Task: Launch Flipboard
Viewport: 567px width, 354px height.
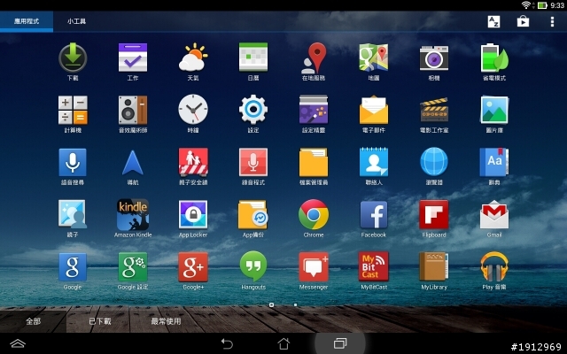Action: coord(434,214)
